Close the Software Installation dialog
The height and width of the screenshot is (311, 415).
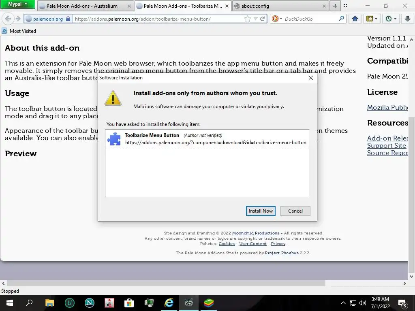(311, 78)
